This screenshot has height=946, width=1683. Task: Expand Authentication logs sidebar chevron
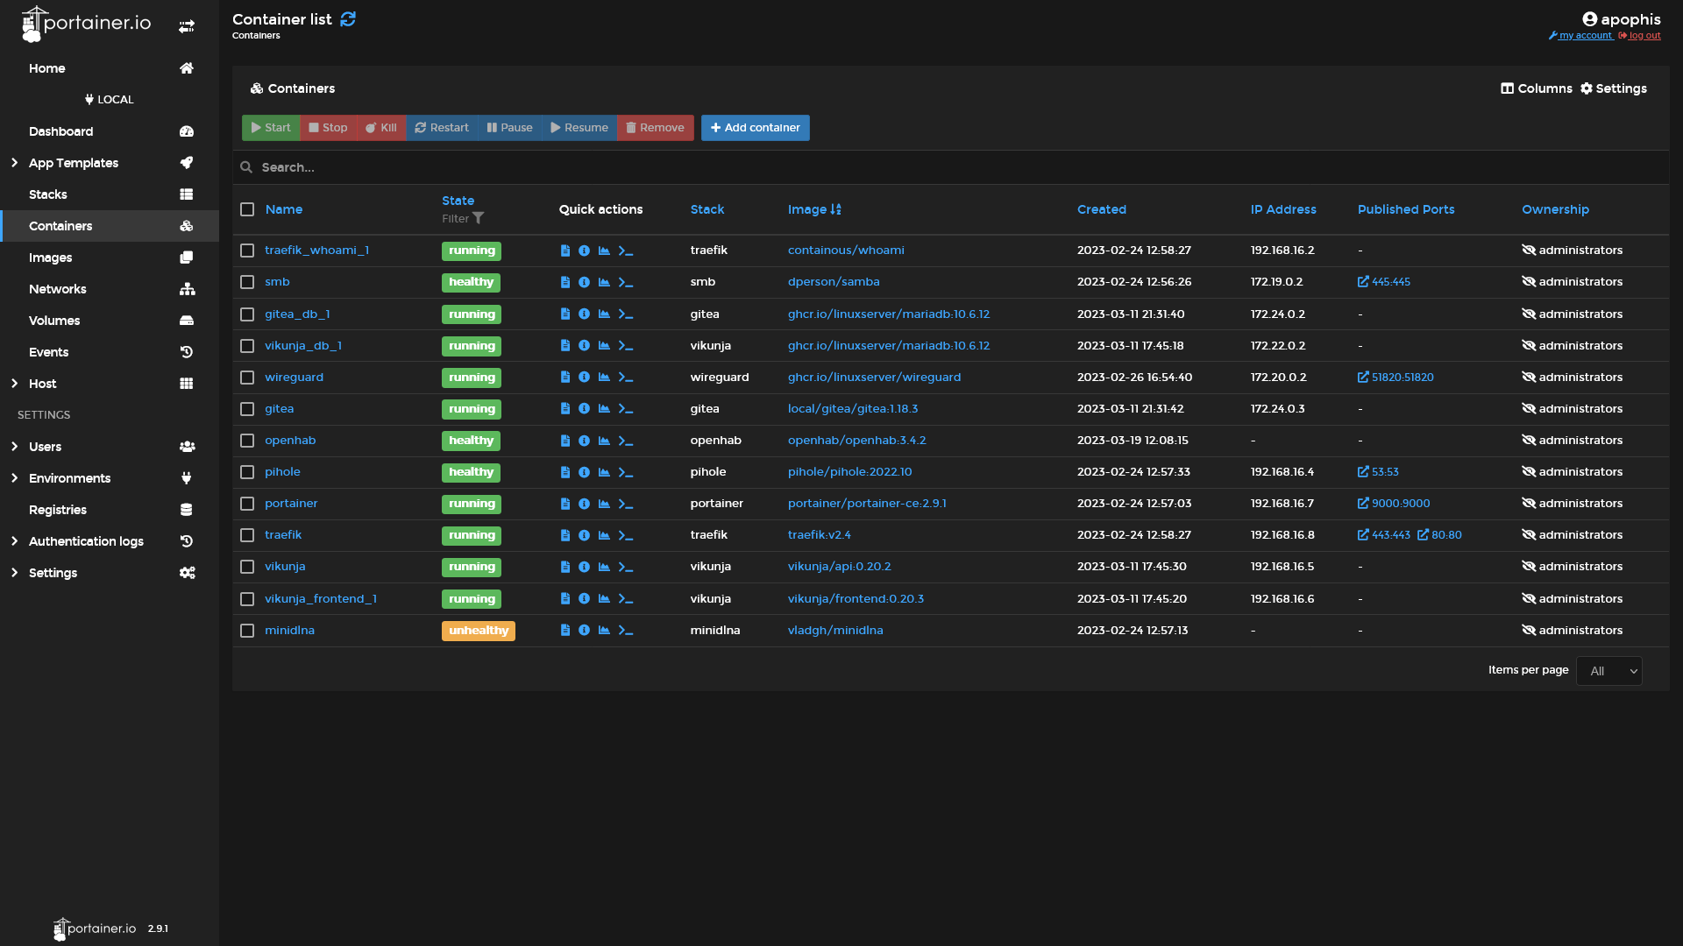click(14, 541)
